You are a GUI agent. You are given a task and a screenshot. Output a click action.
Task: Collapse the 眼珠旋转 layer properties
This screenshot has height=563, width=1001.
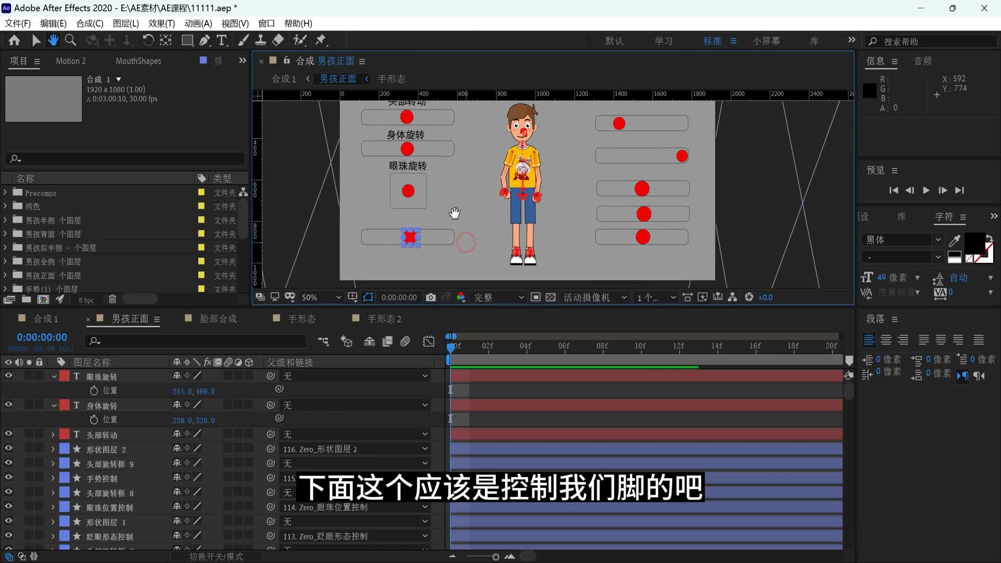click(x=54, y=376)
